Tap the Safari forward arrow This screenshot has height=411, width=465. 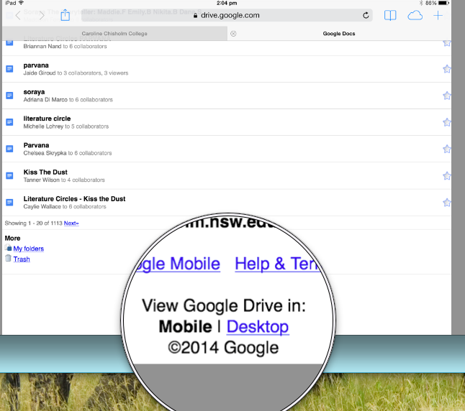42,15
